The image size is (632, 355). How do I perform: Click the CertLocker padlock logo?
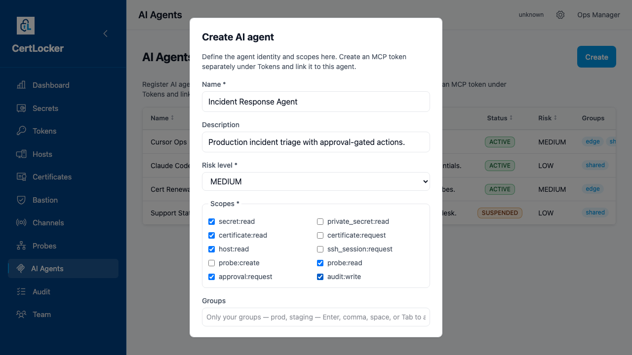click(26, 26)
